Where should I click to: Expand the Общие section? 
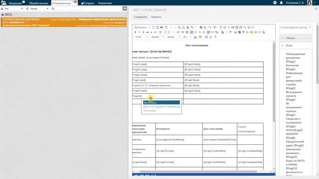(296, 38)
